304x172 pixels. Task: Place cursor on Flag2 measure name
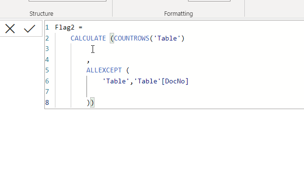click(64, 27)
